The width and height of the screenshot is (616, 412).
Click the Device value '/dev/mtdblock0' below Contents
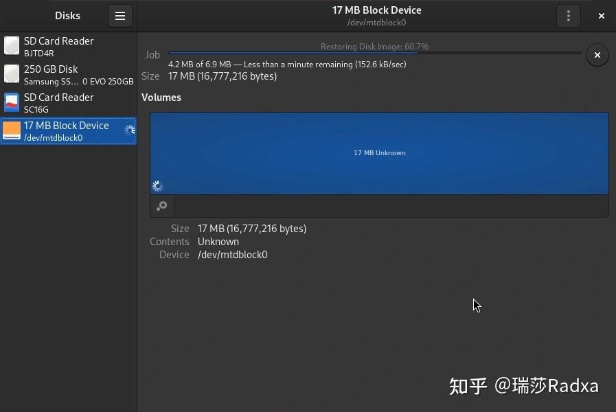pos(233,255)
